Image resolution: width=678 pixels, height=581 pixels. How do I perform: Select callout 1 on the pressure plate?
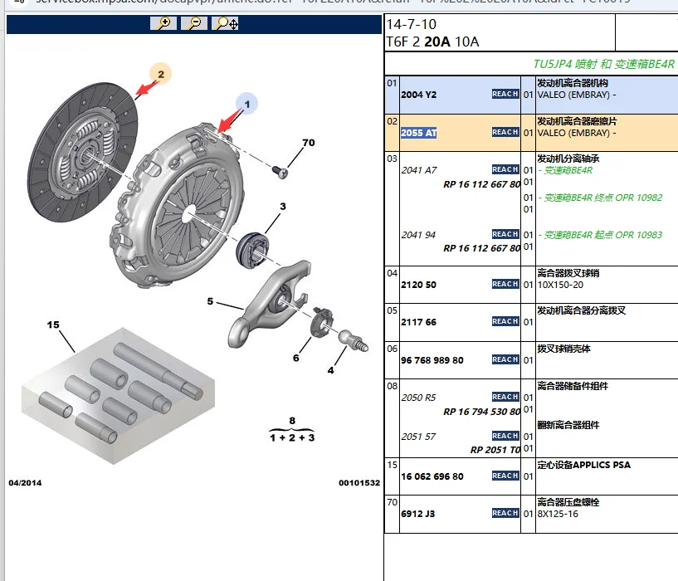(x=247, y=105)
